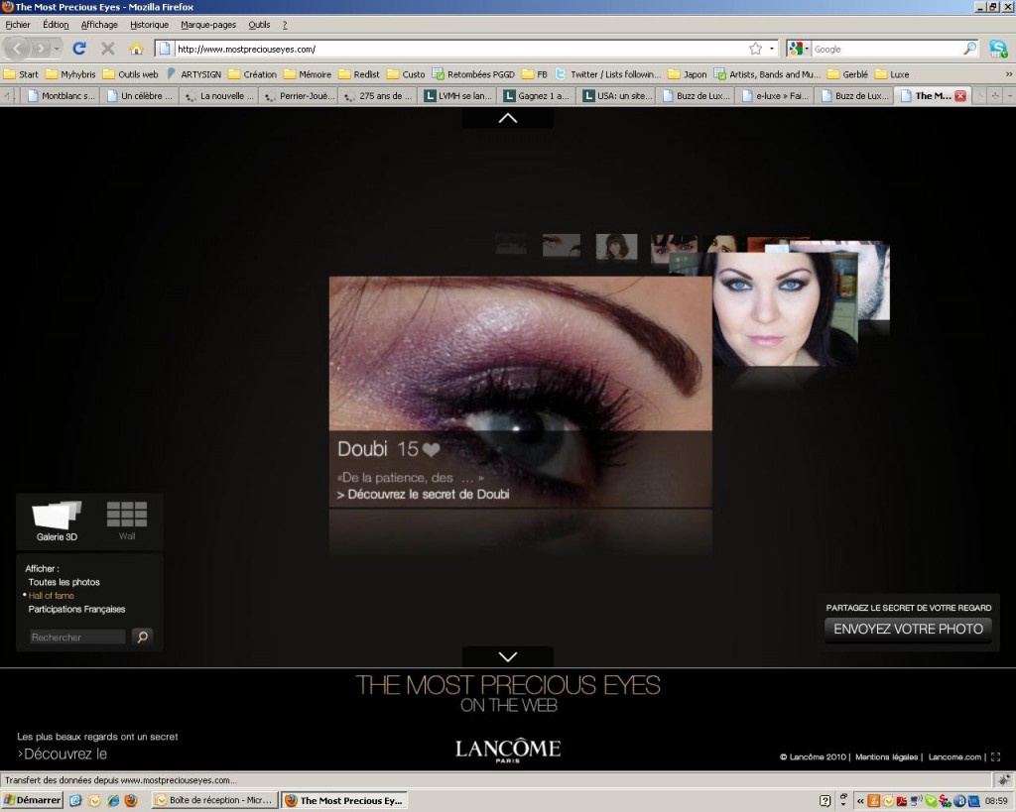Click the Stop loading X icon
This screenshot has height=812, width=1016.
[108, 49]
